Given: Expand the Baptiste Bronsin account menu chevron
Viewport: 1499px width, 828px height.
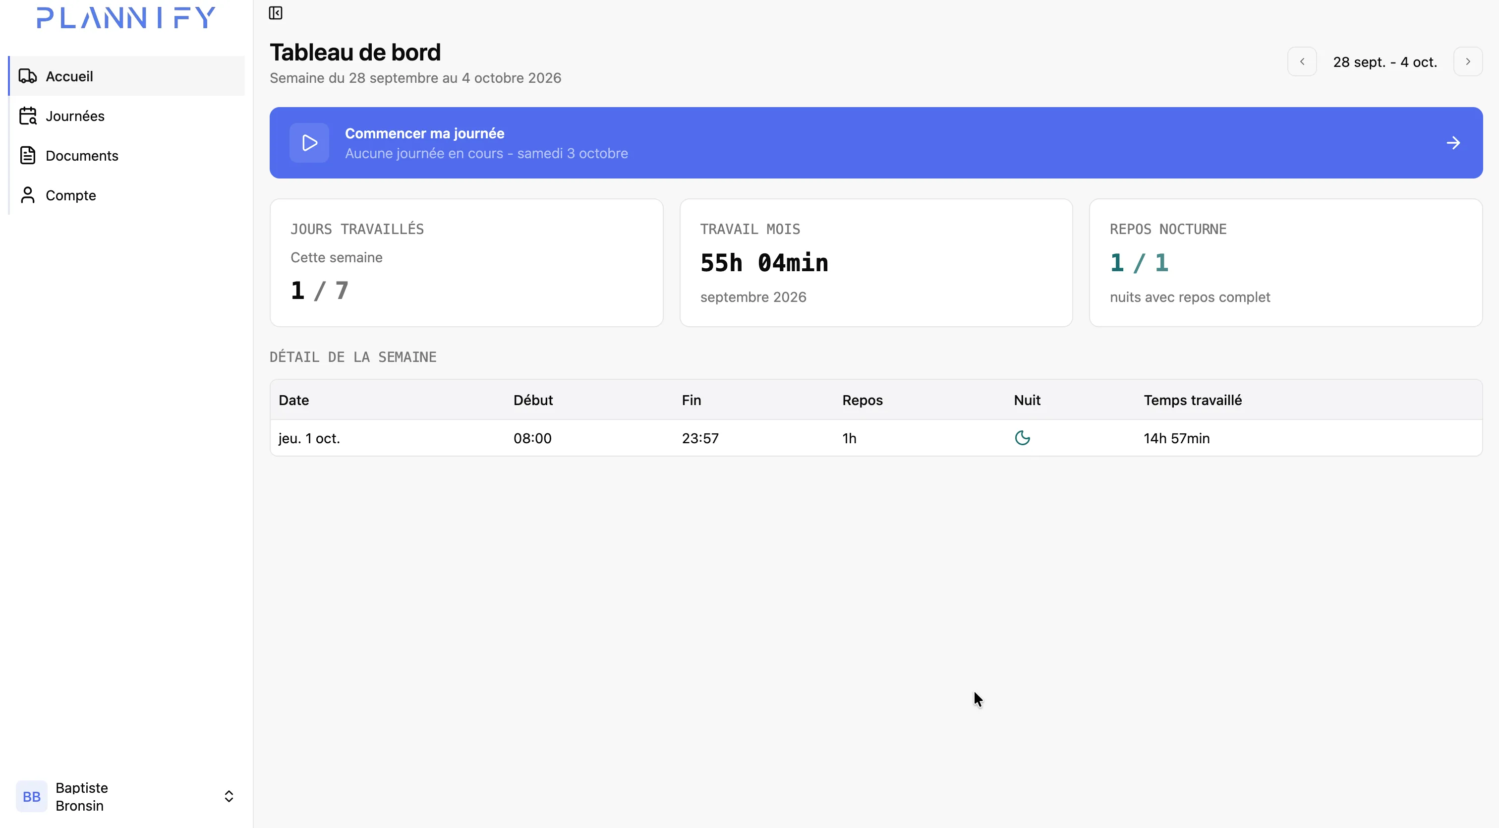Looking at the screenshot, I should (229, 796).
